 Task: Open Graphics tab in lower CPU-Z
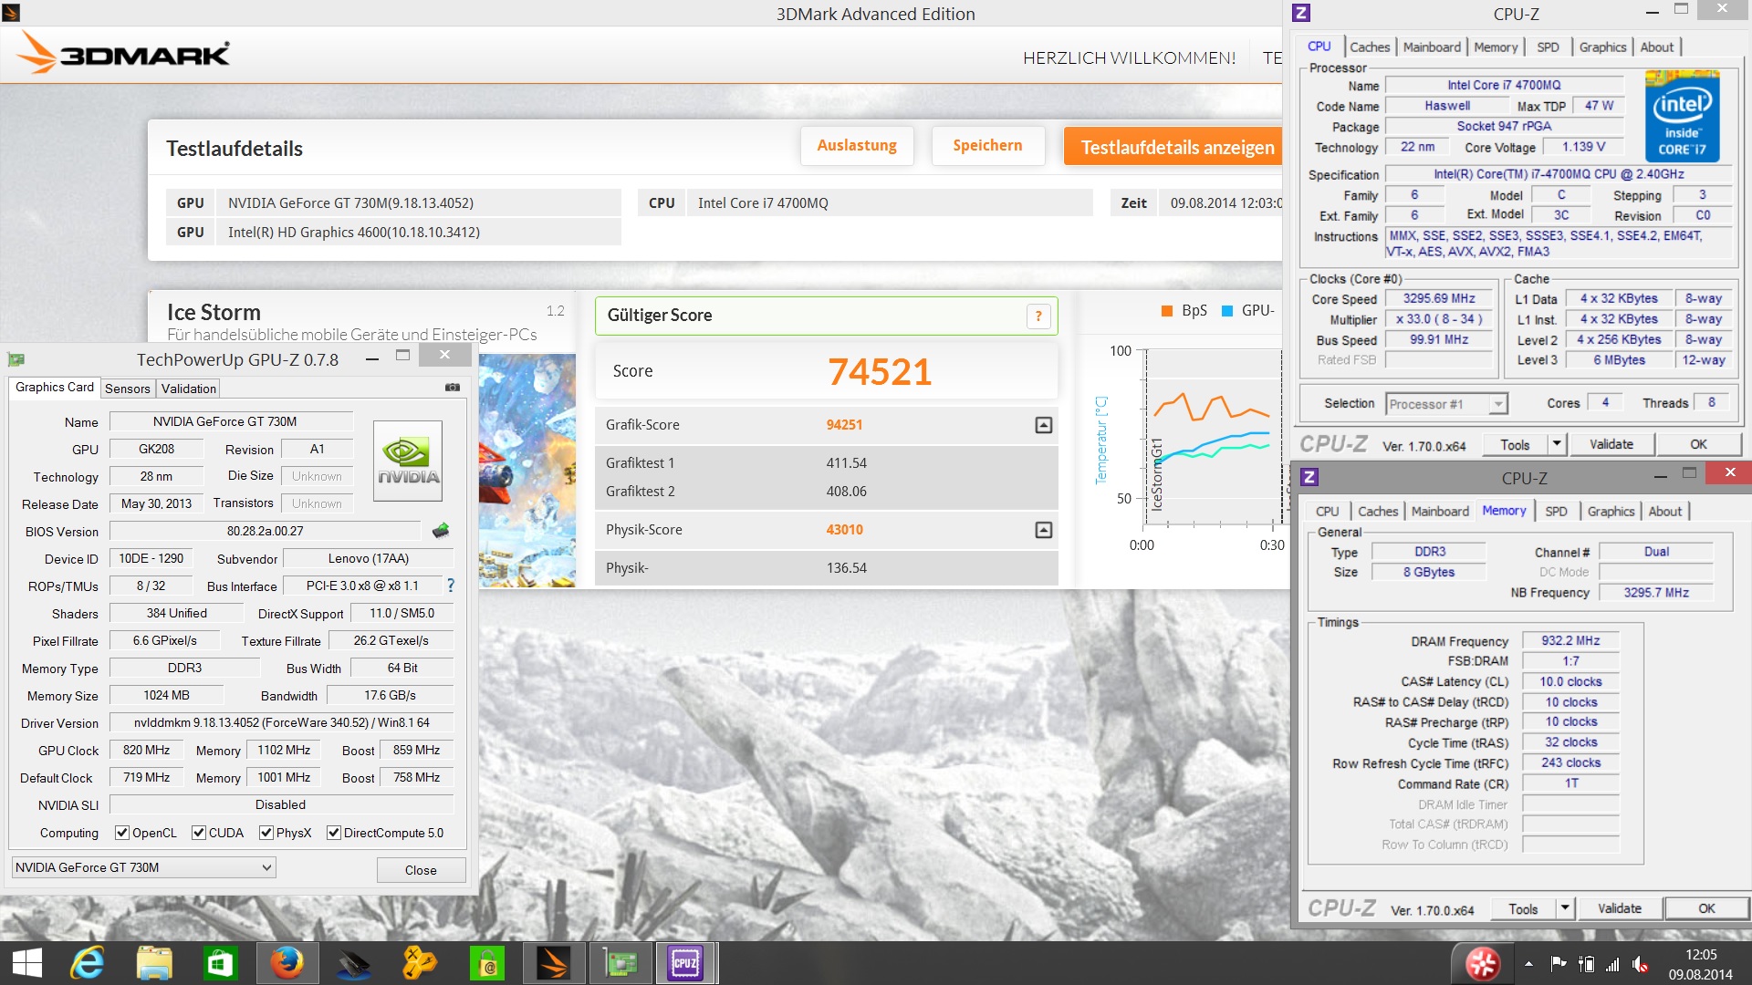[1611, 512]
